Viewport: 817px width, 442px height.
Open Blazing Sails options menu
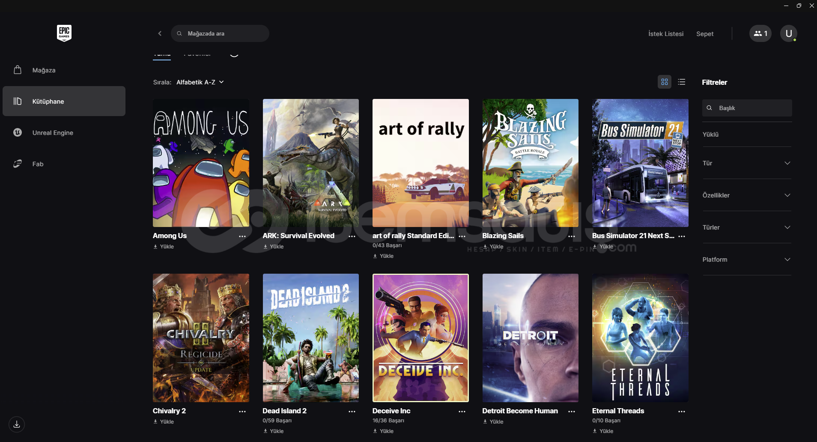[572, 236]
